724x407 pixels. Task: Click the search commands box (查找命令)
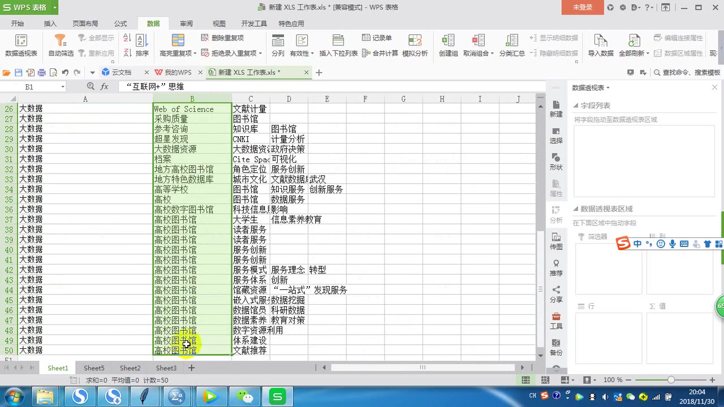pos(687,72)
